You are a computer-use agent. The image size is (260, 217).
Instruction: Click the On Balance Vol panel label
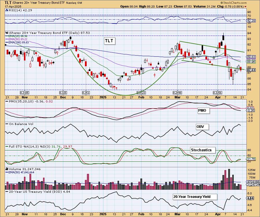[x=19, y=124]
